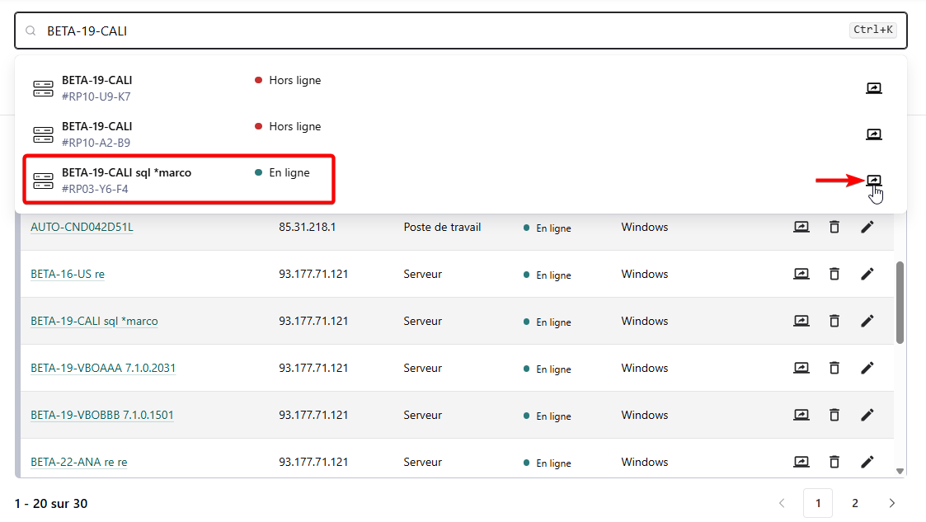Go to page 2 of results
This screenshot has height=522, width=926.
click(854, 502)
